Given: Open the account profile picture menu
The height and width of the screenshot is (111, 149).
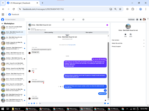Looking at the screenshot, I should point(144,20).
